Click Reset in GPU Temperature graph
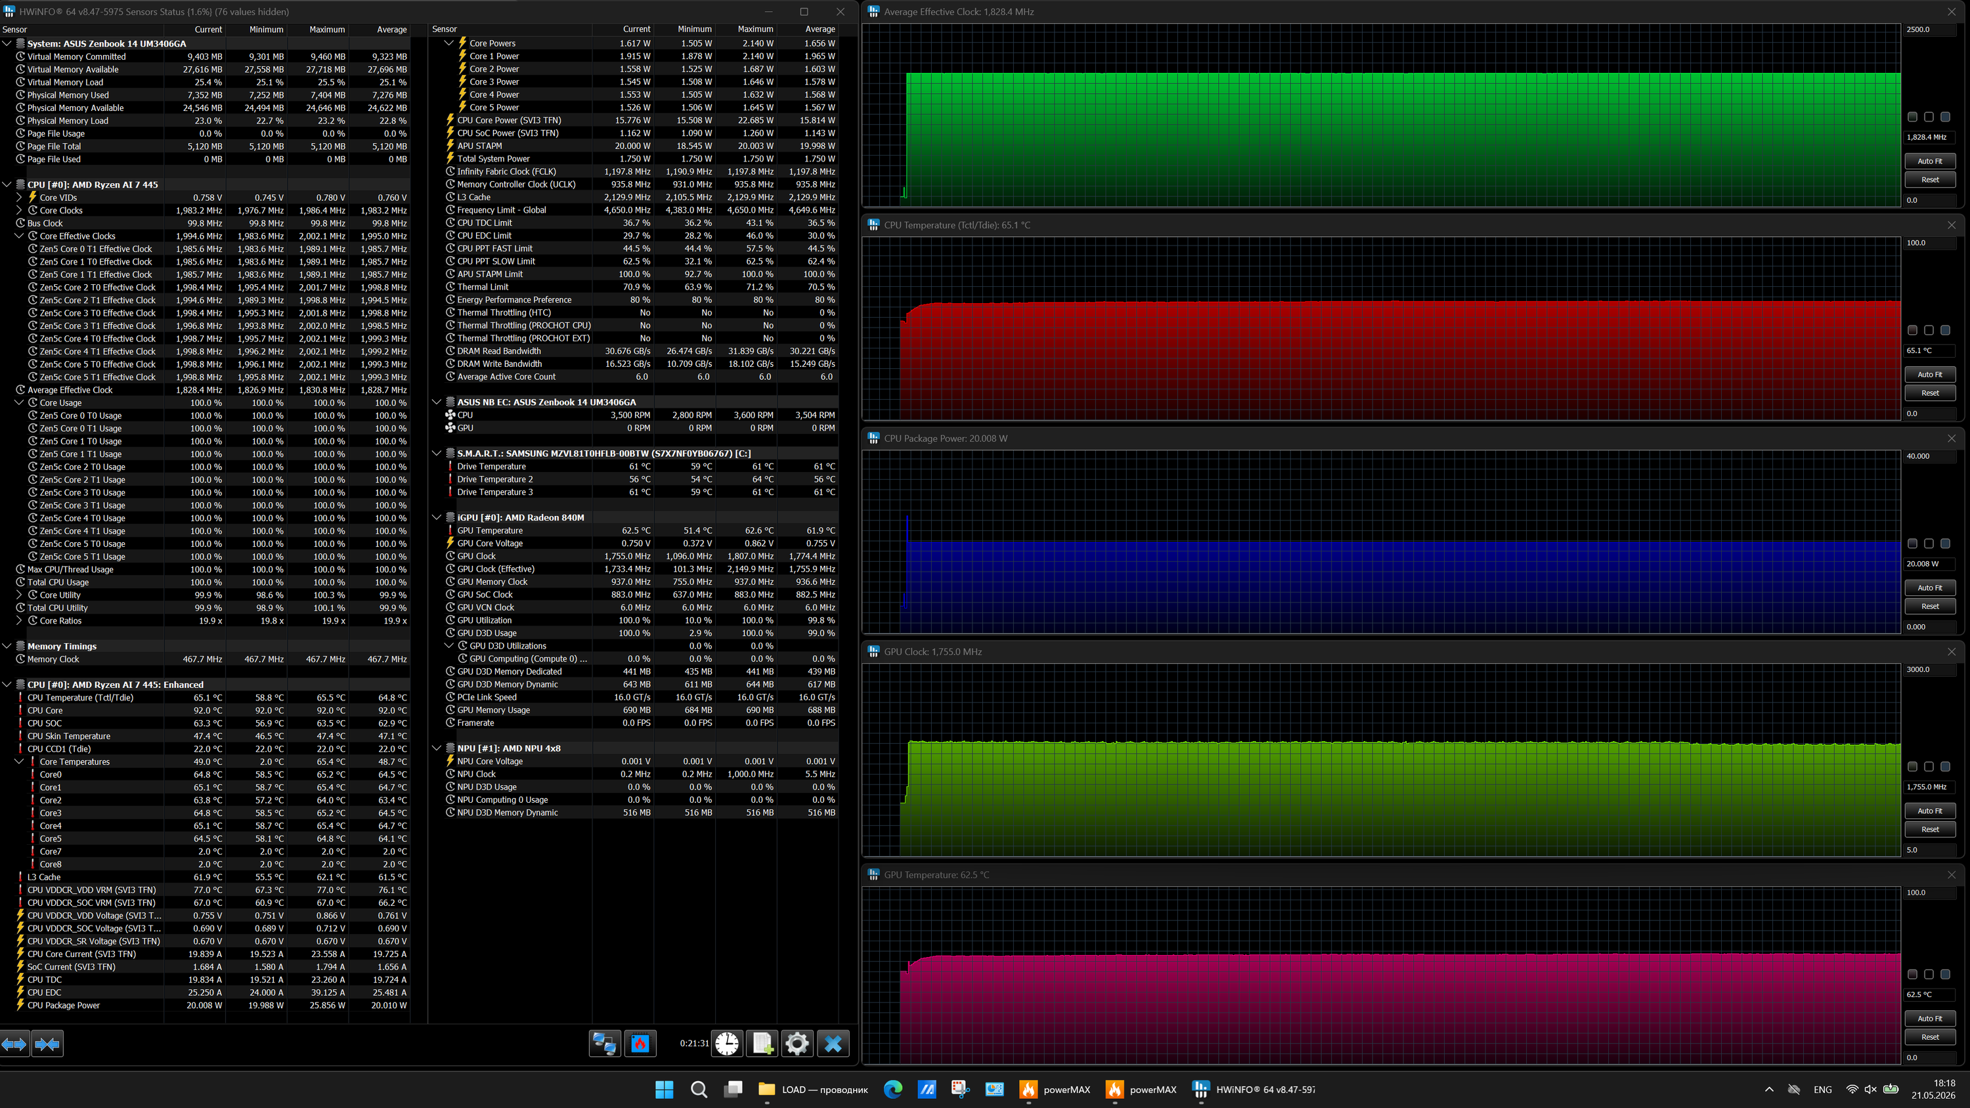 coord(1929,1037)
